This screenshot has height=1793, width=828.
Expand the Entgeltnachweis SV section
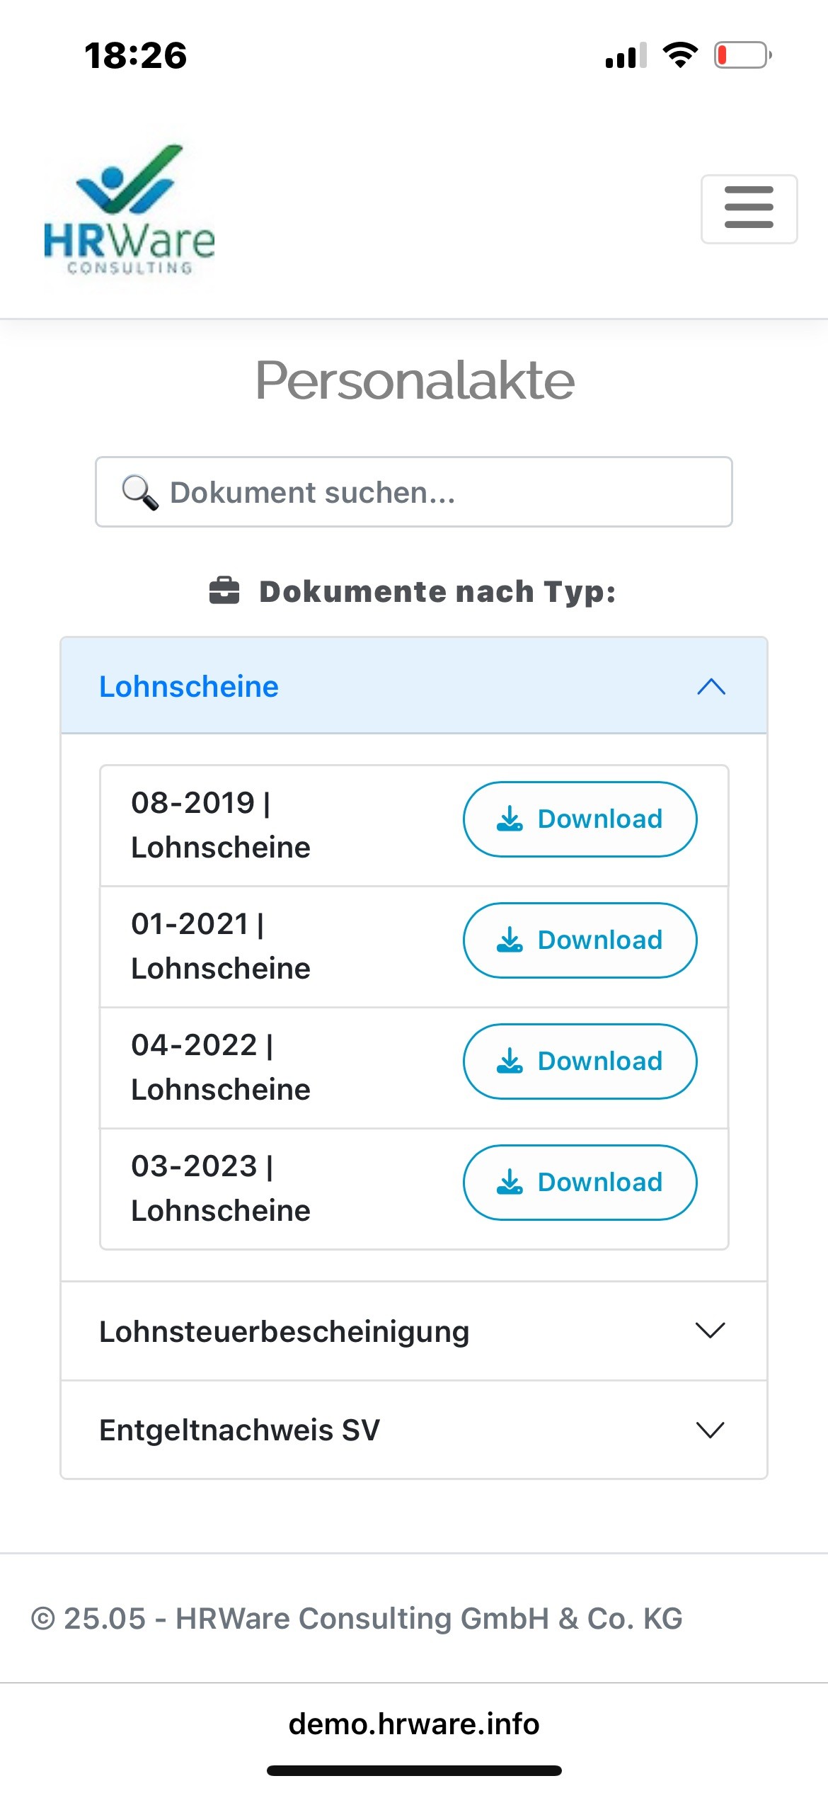[711, 1430]
